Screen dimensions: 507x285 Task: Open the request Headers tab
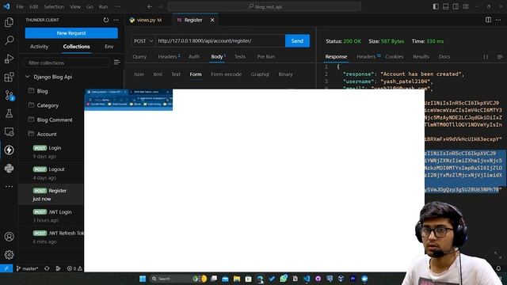tap(167, 56)
